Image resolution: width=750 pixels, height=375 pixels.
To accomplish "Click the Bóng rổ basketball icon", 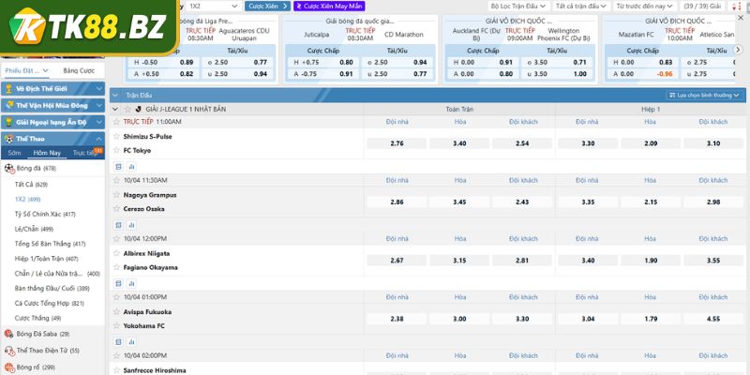I will 8,367.
